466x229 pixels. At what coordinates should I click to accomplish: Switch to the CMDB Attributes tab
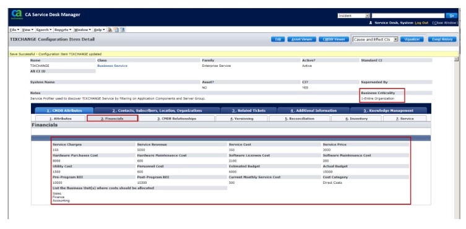tap(64, 110)
